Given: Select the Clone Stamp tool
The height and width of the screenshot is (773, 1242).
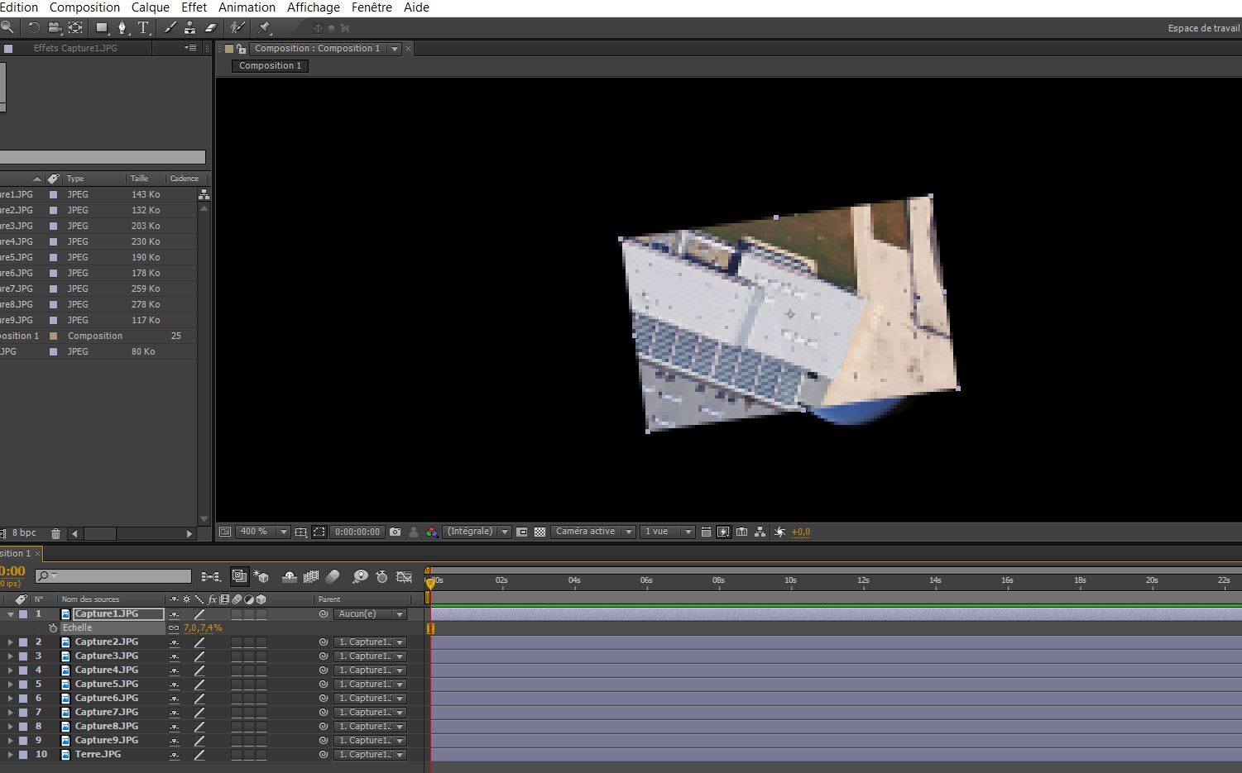Looking at the screenshot, I should (189, 27).
